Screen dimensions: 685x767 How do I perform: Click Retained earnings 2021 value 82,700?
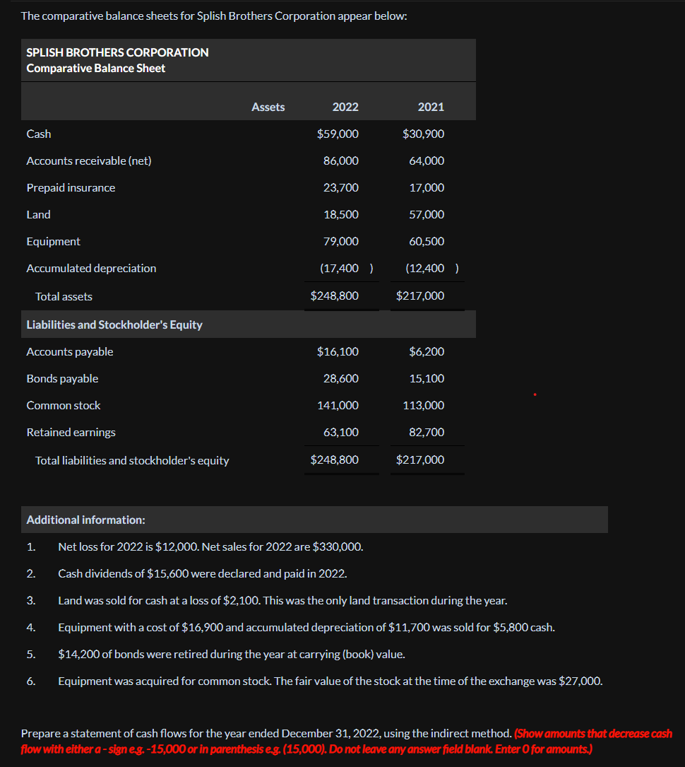pyautogui.click(x=427, y=433)
